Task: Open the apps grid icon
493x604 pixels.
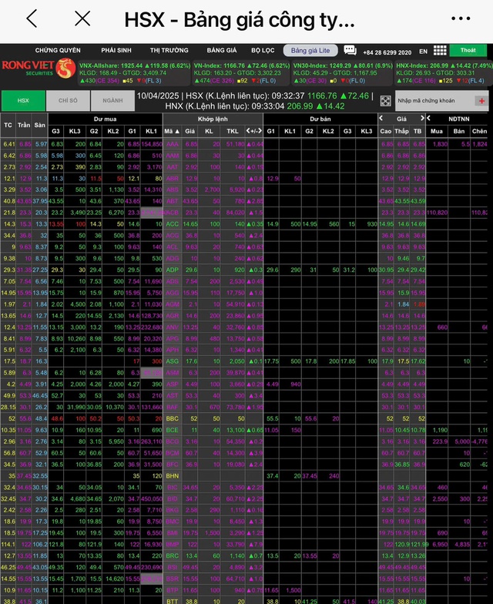Action: point(440,50)
